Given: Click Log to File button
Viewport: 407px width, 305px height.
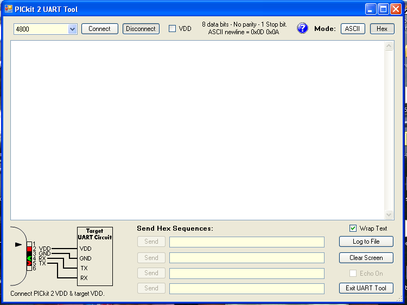Looking at the screenshot, I should (366, 242).
